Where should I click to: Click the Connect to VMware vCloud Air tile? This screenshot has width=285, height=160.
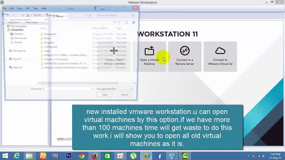(x=220, y=56)
